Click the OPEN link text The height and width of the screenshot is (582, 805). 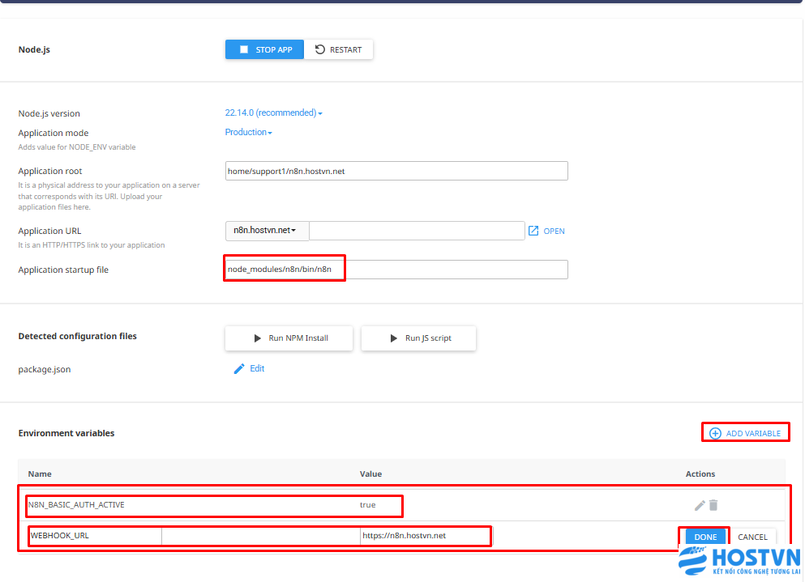pos(554,232)
